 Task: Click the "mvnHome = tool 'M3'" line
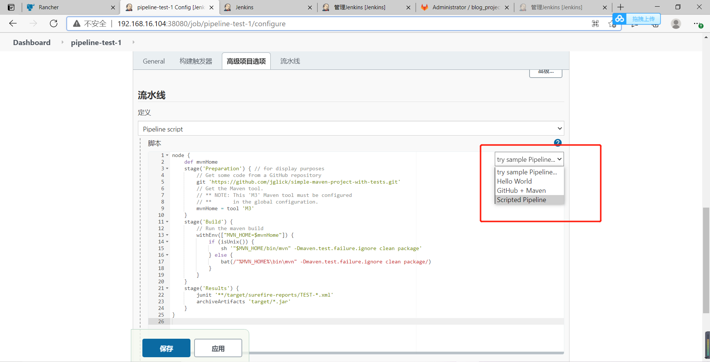click(x=225, y=208)
